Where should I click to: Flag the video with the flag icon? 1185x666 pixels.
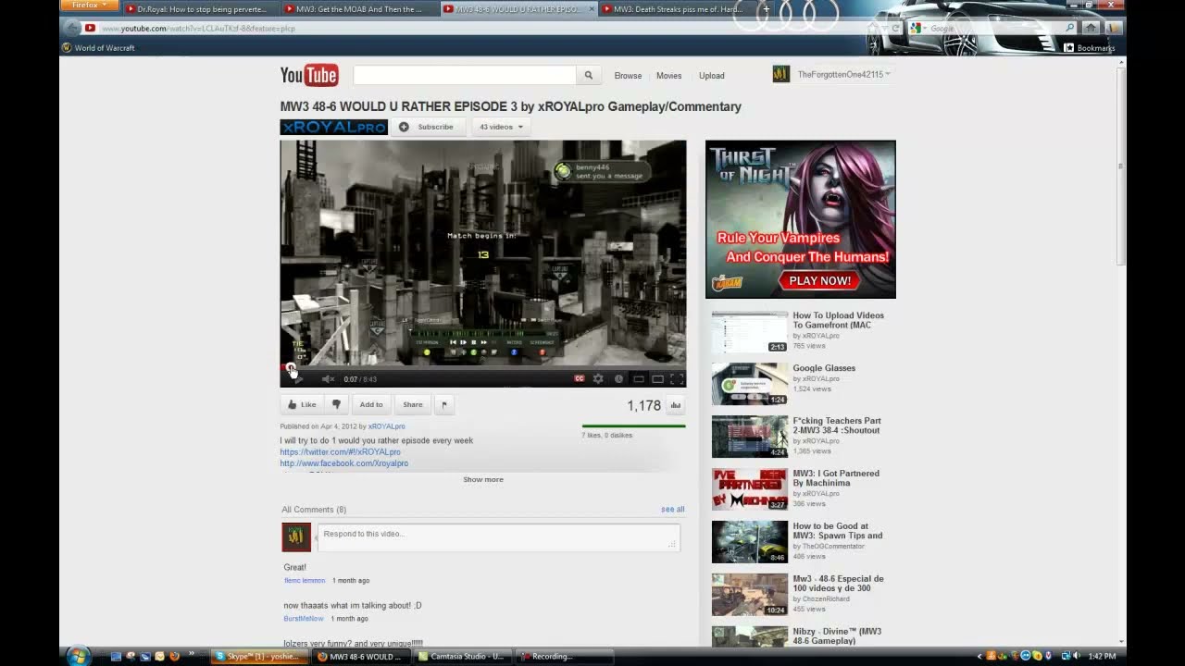click(x=444, y=404)
